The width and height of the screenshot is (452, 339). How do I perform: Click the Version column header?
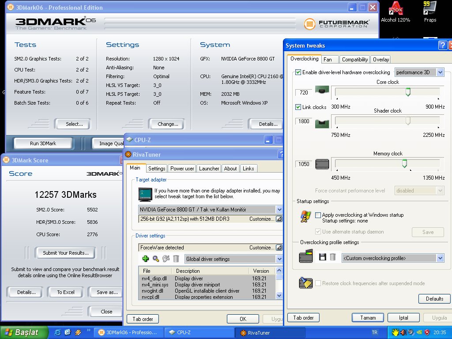click(262, 271)
